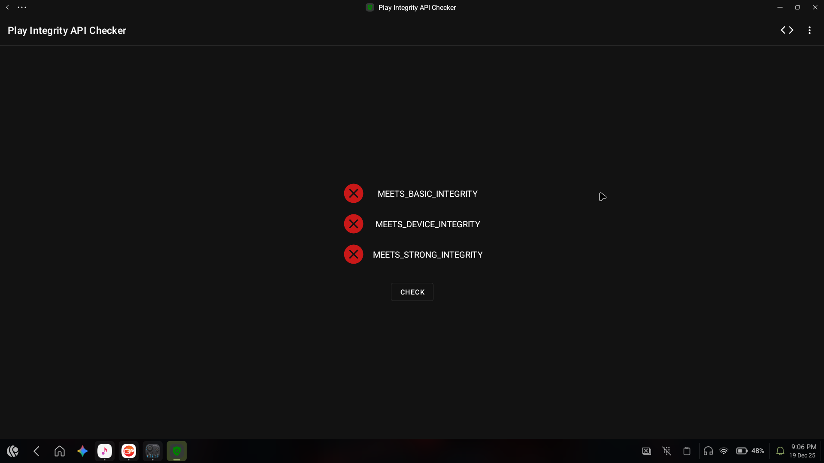Viewport: 824px width, 463px height.
Task: Click the MEETS_STRONG_INTEGRITY label text
Action: 427,255
